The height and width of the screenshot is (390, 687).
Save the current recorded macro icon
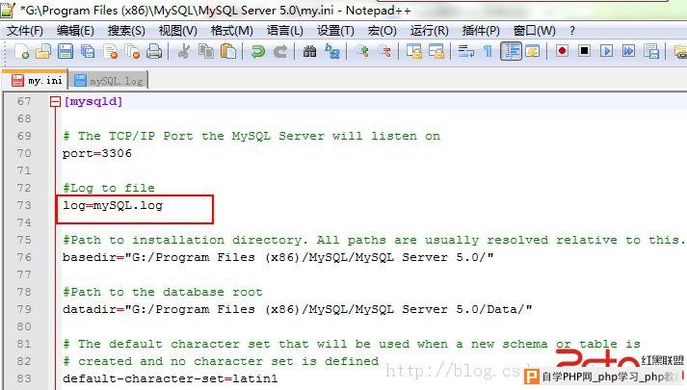point(651,52)
